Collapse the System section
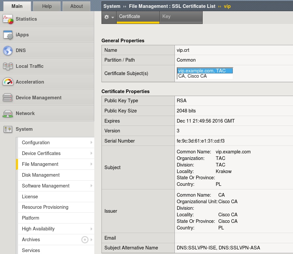The image size is (293, 254). (47, 129)
